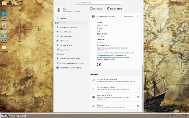
Task: Go to Personalization settings
Action: click(66, 36)
